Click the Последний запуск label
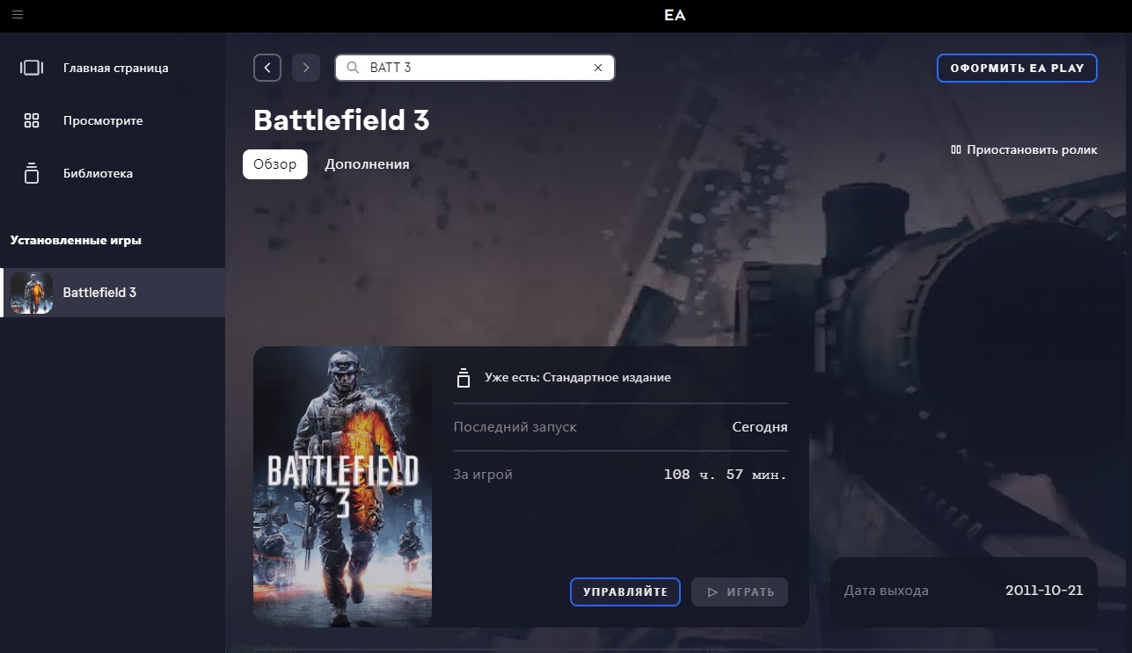 click(x=515, y=427)
